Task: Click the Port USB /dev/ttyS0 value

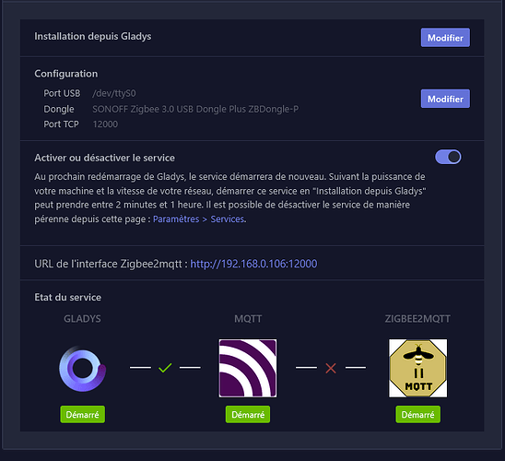Action: 114,93
